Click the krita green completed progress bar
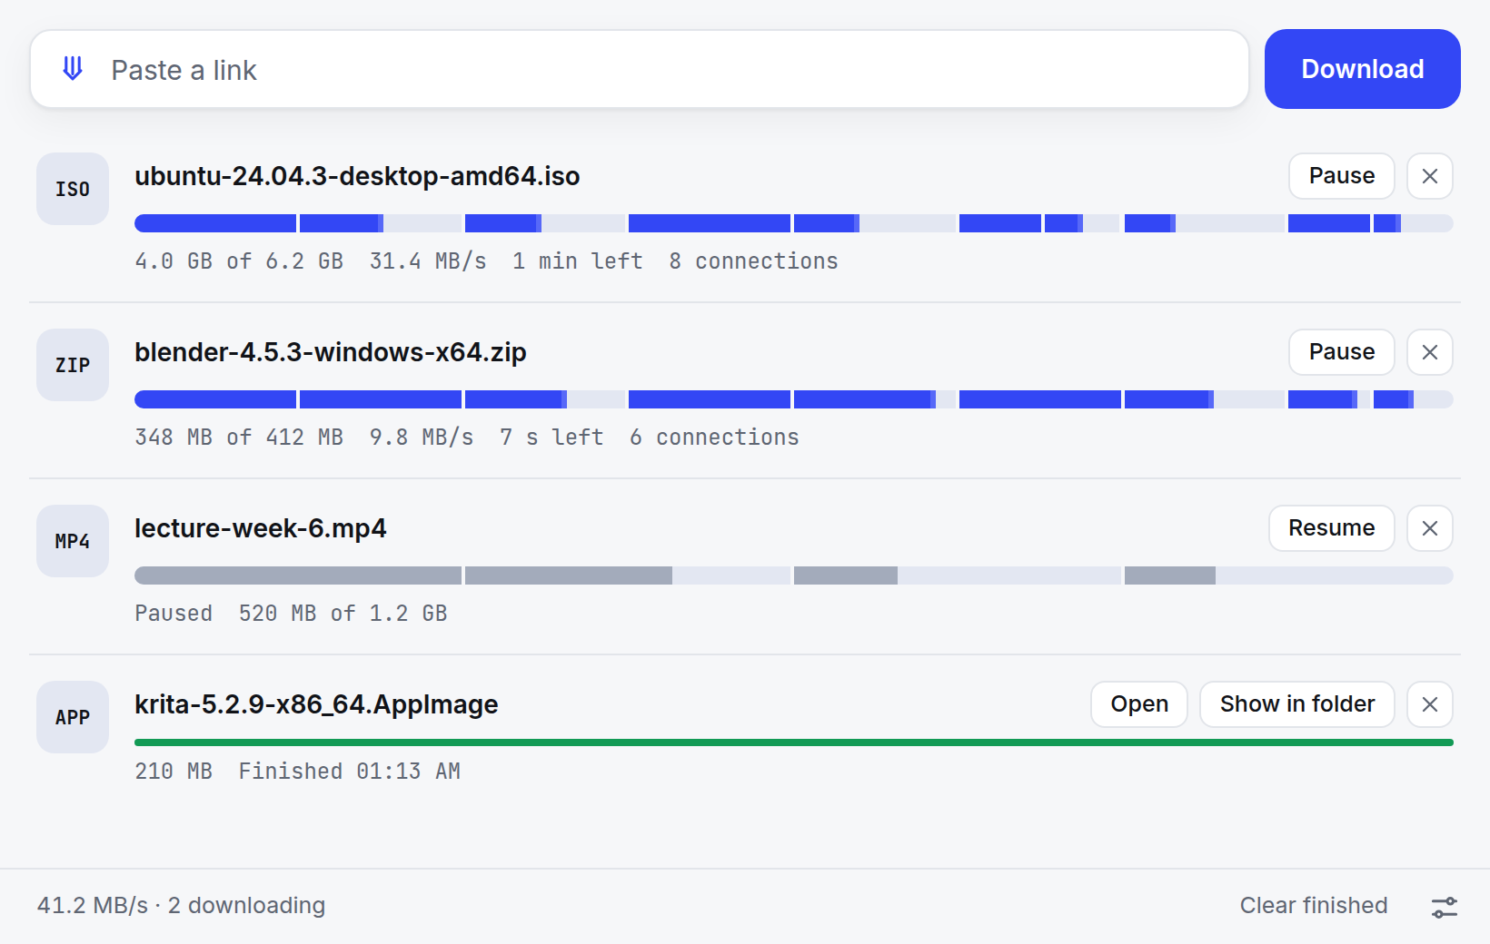The width and height of the screenshot is (1490, 944). tap(794, 742)
